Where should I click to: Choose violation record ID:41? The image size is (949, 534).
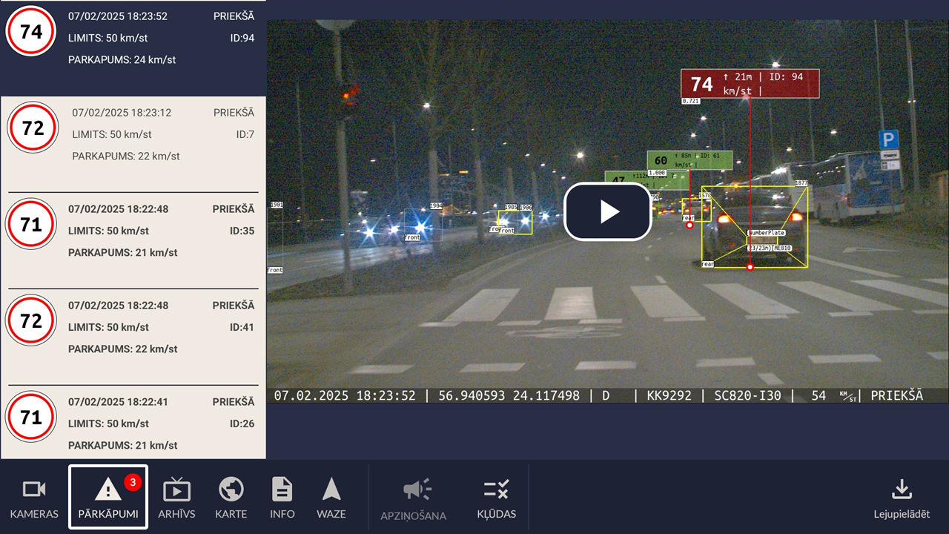(133, 327)
